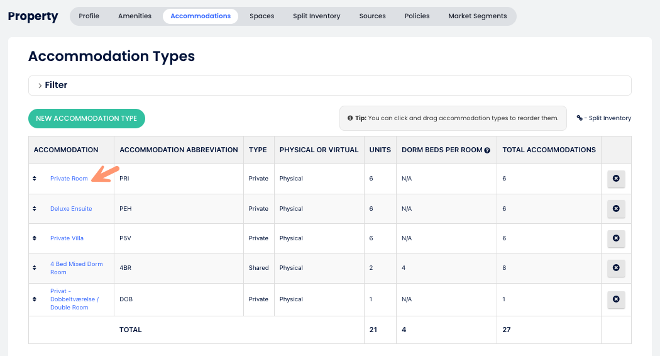
Task: Click the sort handle next to Deluxe Ensuite
Action: pyautogui.click(x=35, y=209)
